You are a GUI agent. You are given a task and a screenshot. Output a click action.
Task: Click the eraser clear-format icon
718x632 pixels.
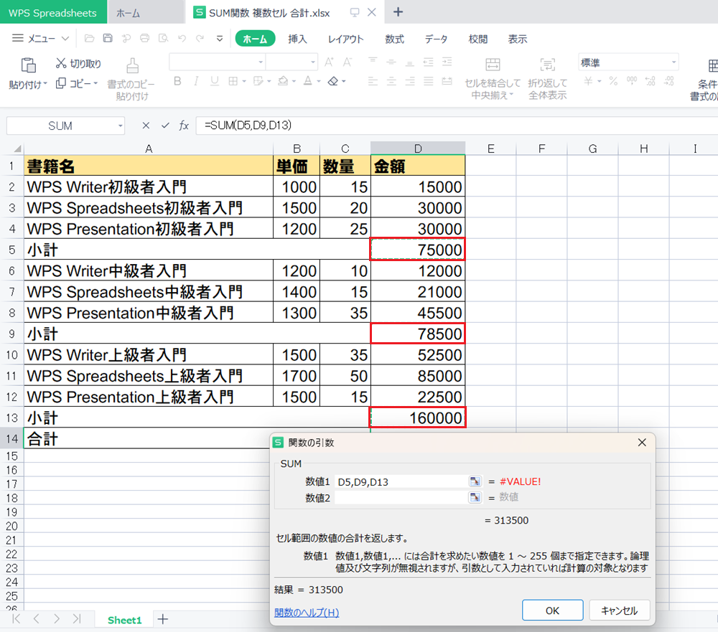[333, 81]
